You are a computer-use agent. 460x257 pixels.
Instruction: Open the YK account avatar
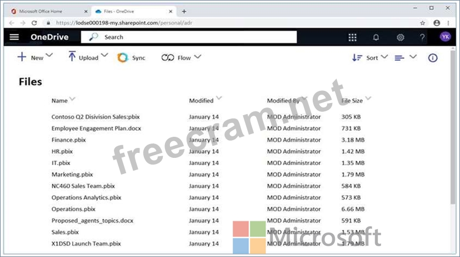(446, 37)
